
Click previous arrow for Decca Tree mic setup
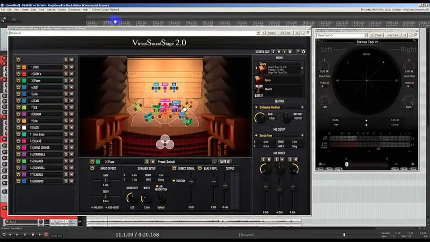(256, 136)
